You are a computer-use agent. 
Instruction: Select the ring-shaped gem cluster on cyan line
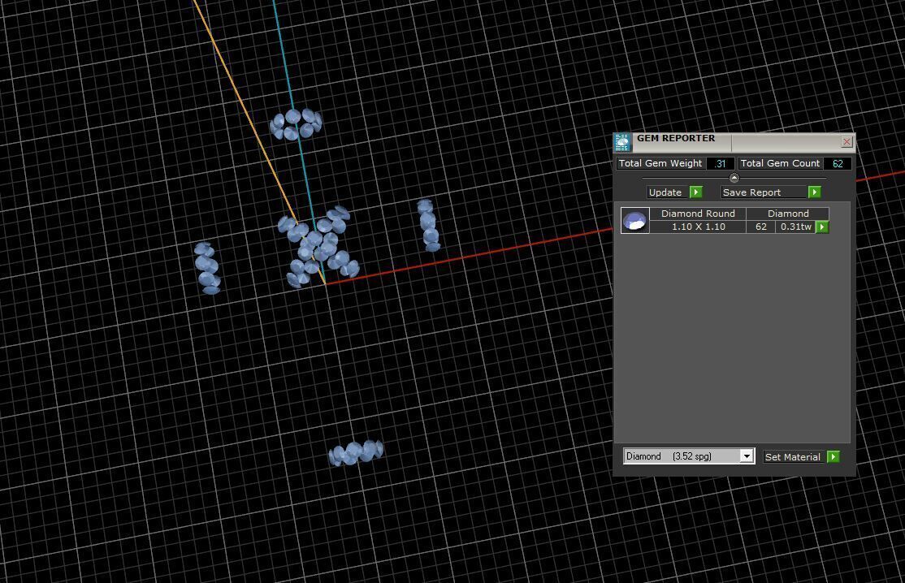coord(296,124)
